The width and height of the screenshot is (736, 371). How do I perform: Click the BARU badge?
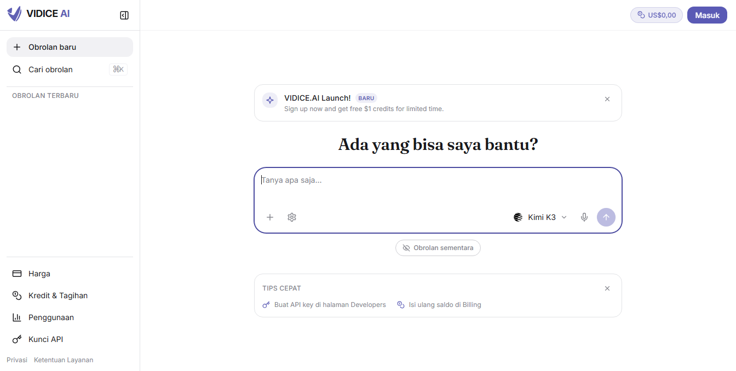(x=366, y=98)
